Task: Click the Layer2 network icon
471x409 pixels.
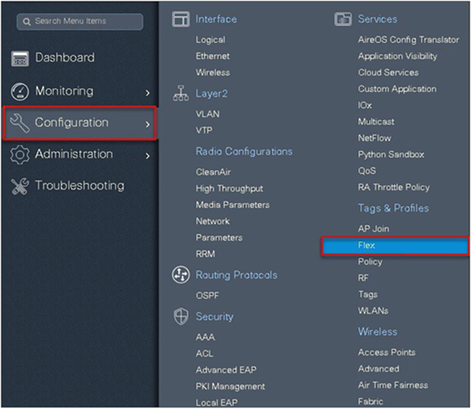Action: coord(180,94)
